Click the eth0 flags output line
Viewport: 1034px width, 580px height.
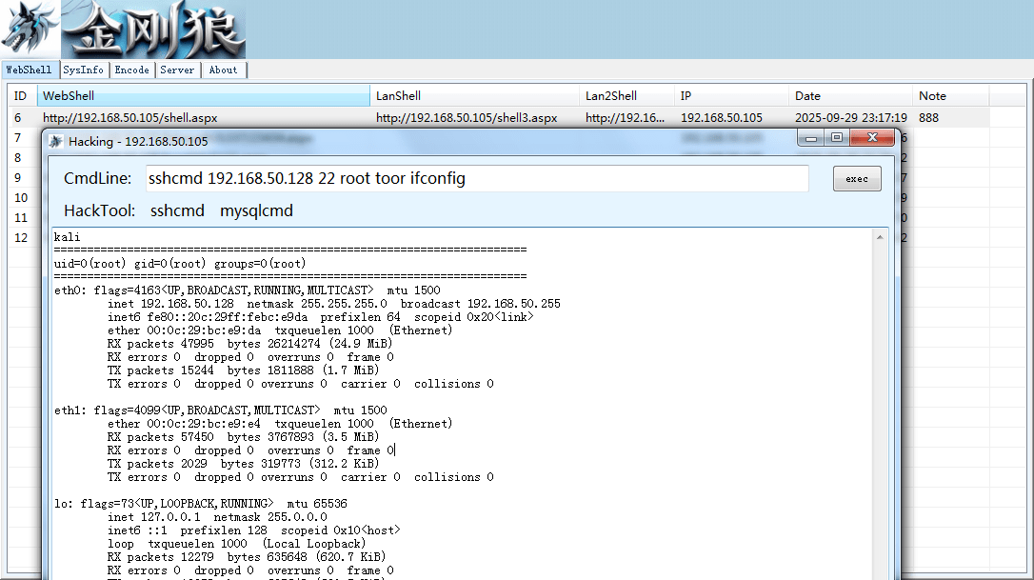(248, 290)
